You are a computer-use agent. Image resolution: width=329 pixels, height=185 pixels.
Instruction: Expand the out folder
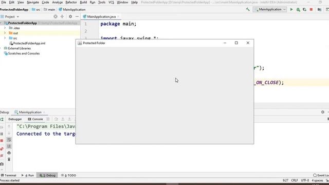(5, 33)
